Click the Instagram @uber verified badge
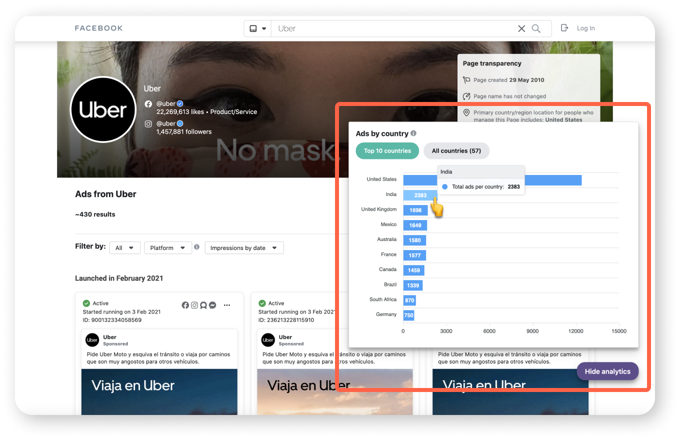Viewport: 680px width, 440px height. (180, 123)
